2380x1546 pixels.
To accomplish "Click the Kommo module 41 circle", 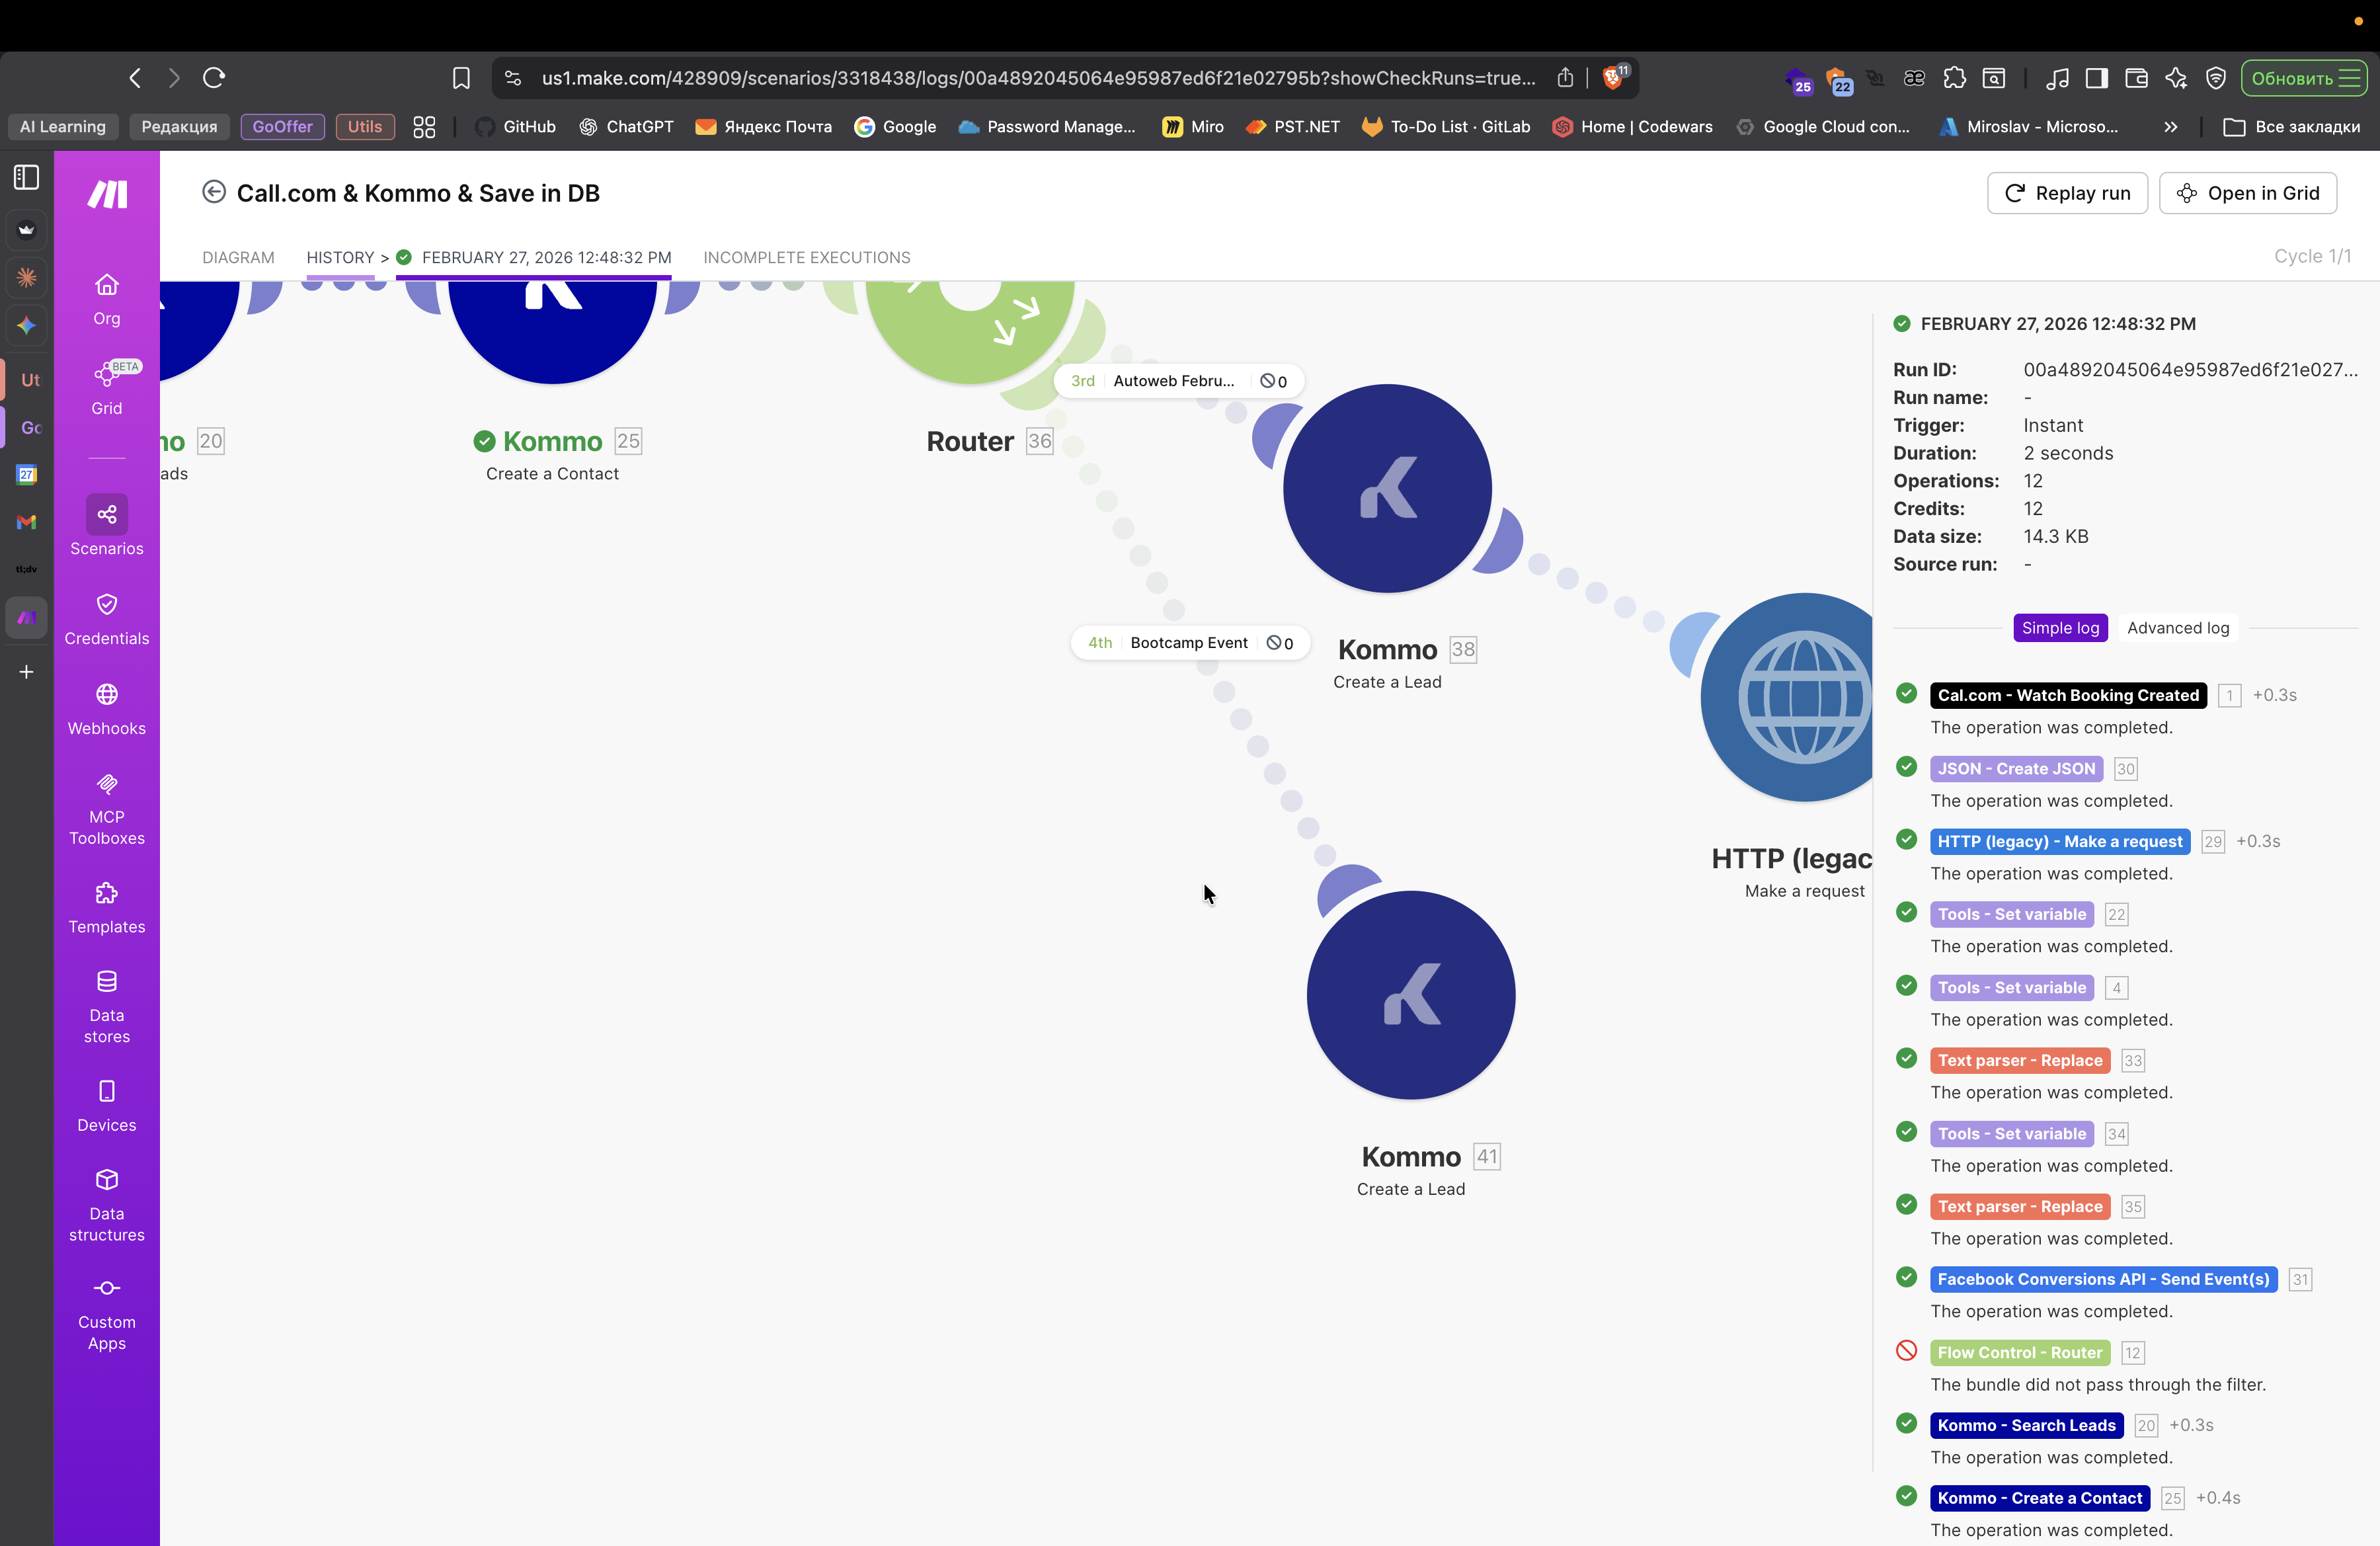I will point(1410,995).
